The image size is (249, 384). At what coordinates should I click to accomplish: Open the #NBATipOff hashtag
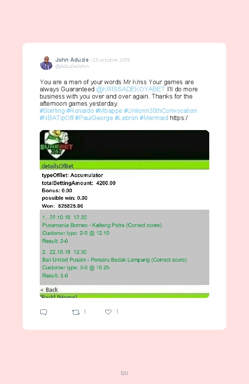57,118
